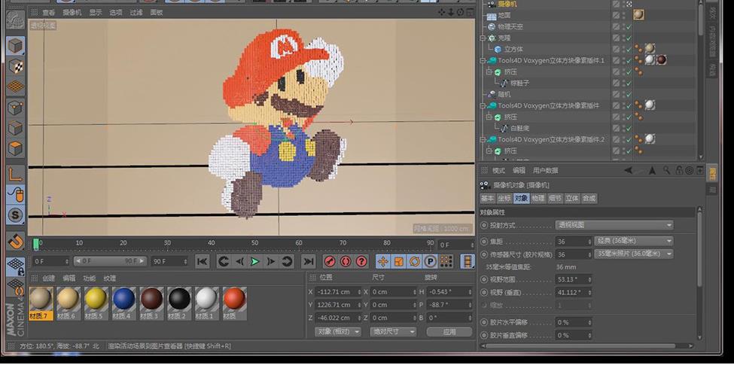Toggle the green checkmark of 物理天空
Viewport: 734px width, 365px height.
point(629,26)
